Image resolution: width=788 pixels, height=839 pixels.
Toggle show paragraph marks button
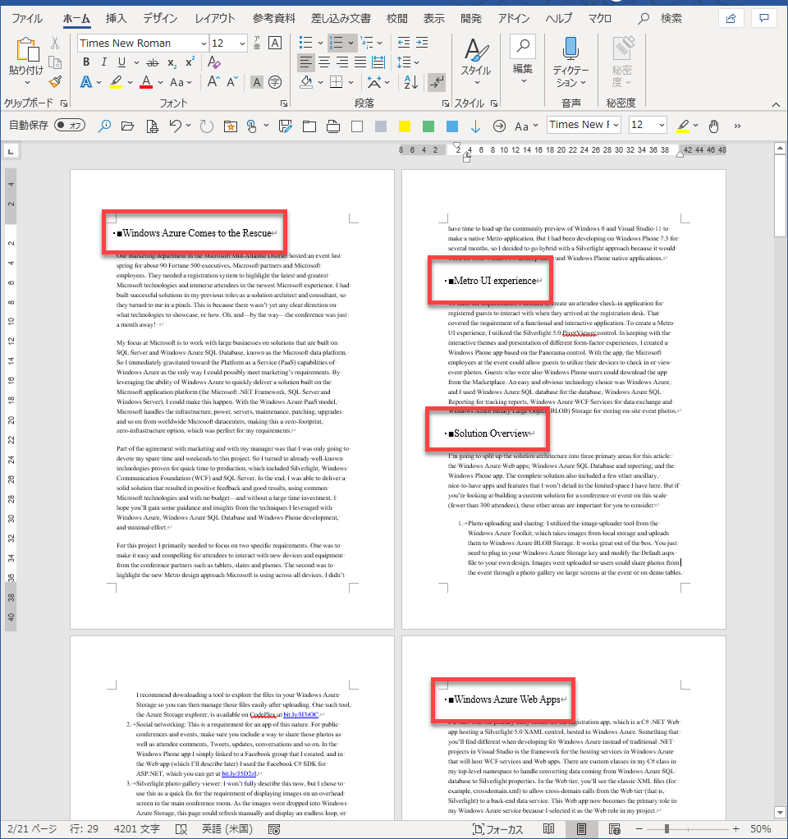point(437,82)
